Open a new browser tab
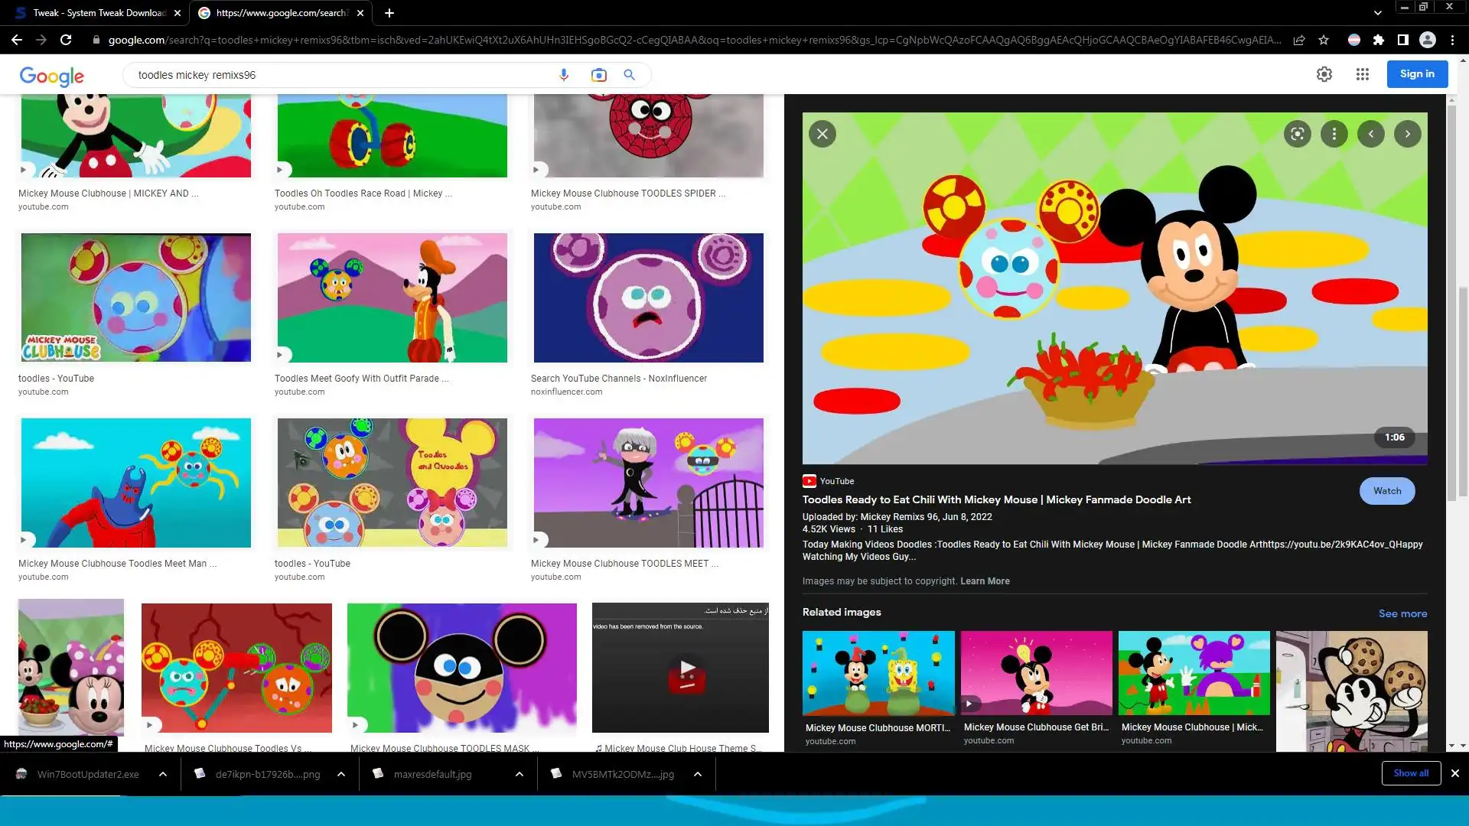This screenshot has width=1469, height=826. click(389, 13)
